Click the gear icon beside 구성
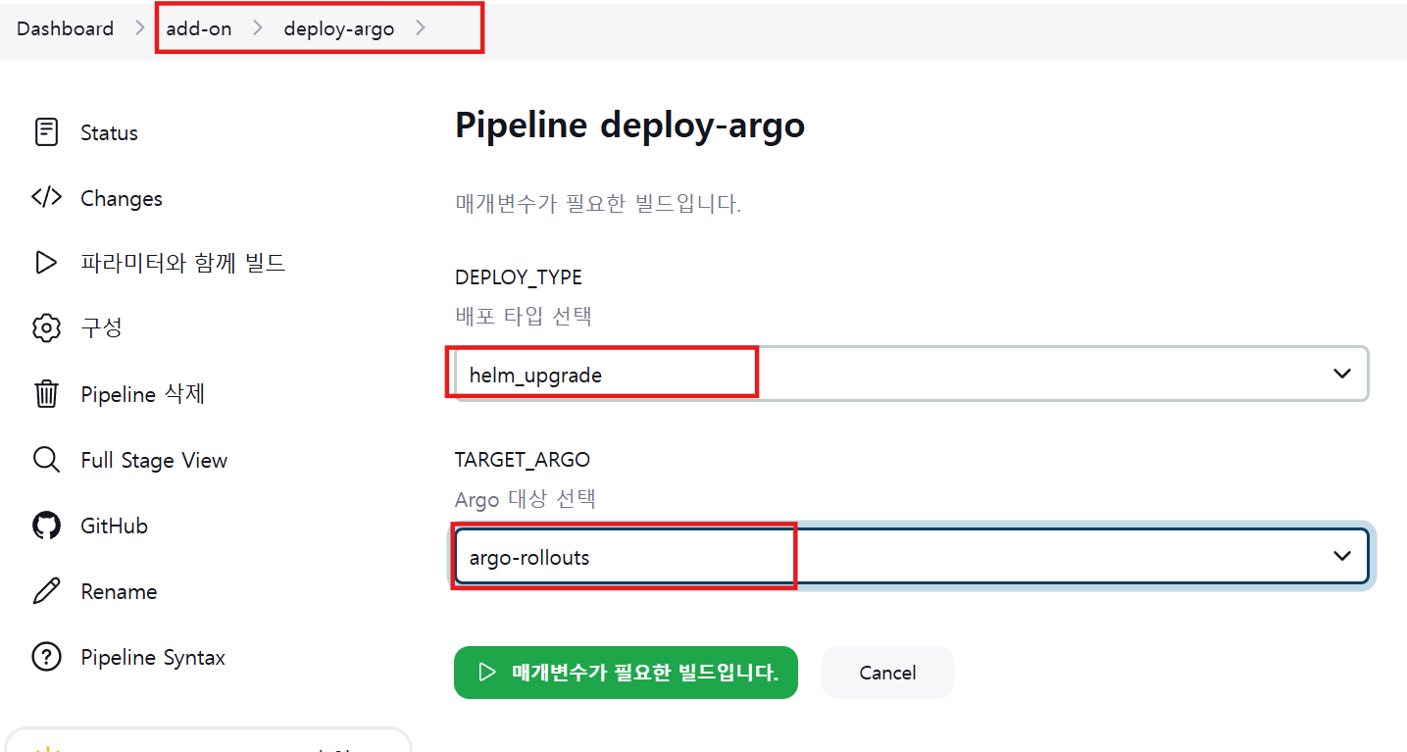 click(46, 328)
